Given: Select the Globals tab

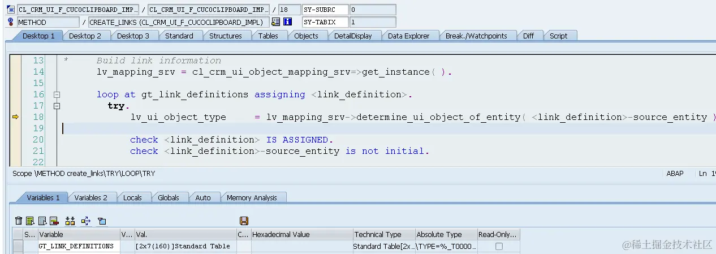Looking at the screenshot, I should pos(169,197).
